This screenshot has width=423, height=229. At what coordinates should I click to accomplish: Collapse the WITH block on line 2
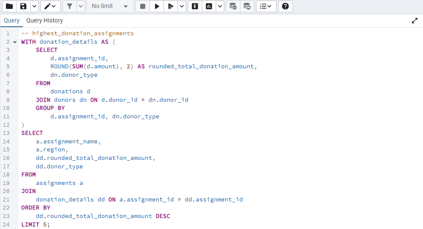(15, 42)
